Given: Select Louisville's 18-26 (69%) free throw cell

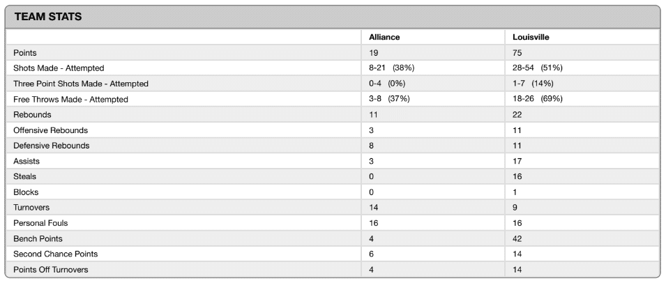Looking at the screenshot, I should 537,100.
